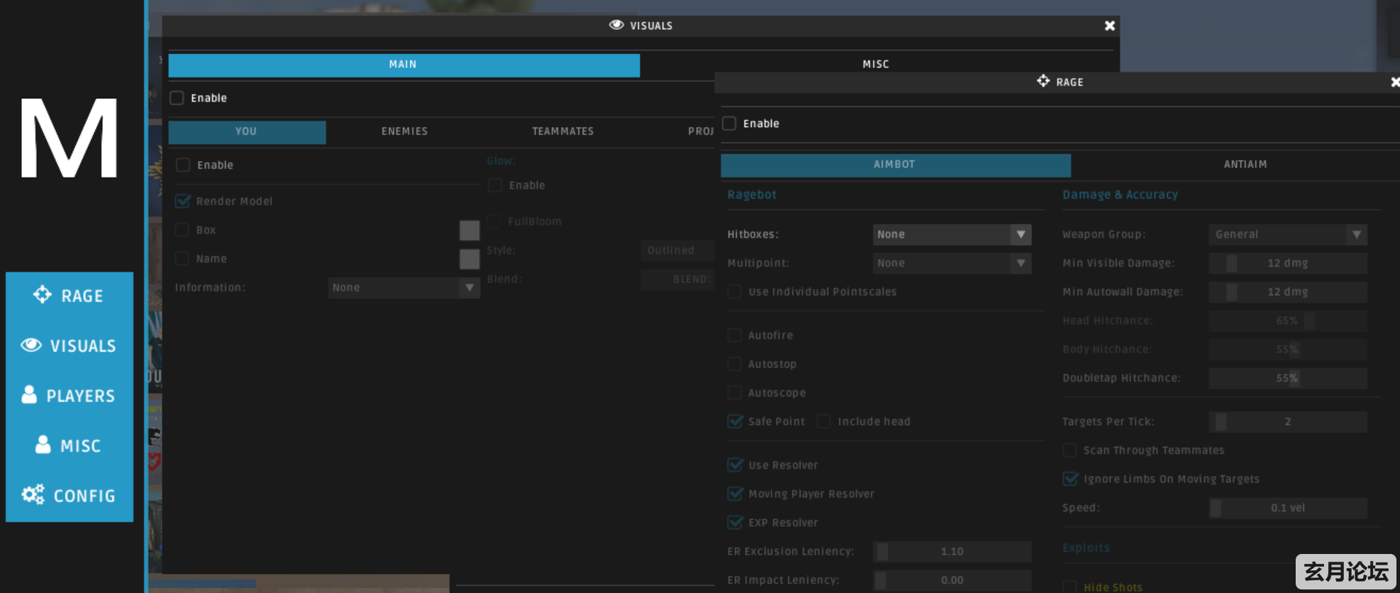1400x593 pixels.
Task: Enable the Autoscope checkbox
Action: (734, 392)
